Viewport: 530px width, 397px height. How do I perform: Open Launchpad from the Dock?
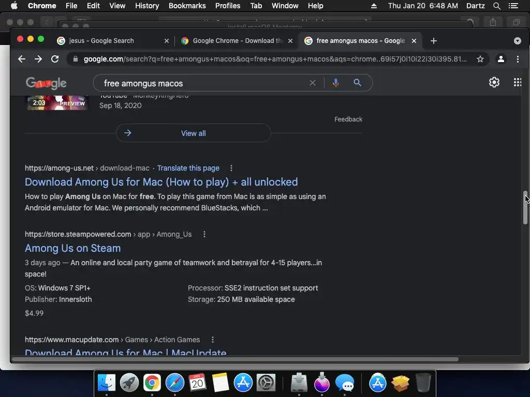[x=129, y=383]
